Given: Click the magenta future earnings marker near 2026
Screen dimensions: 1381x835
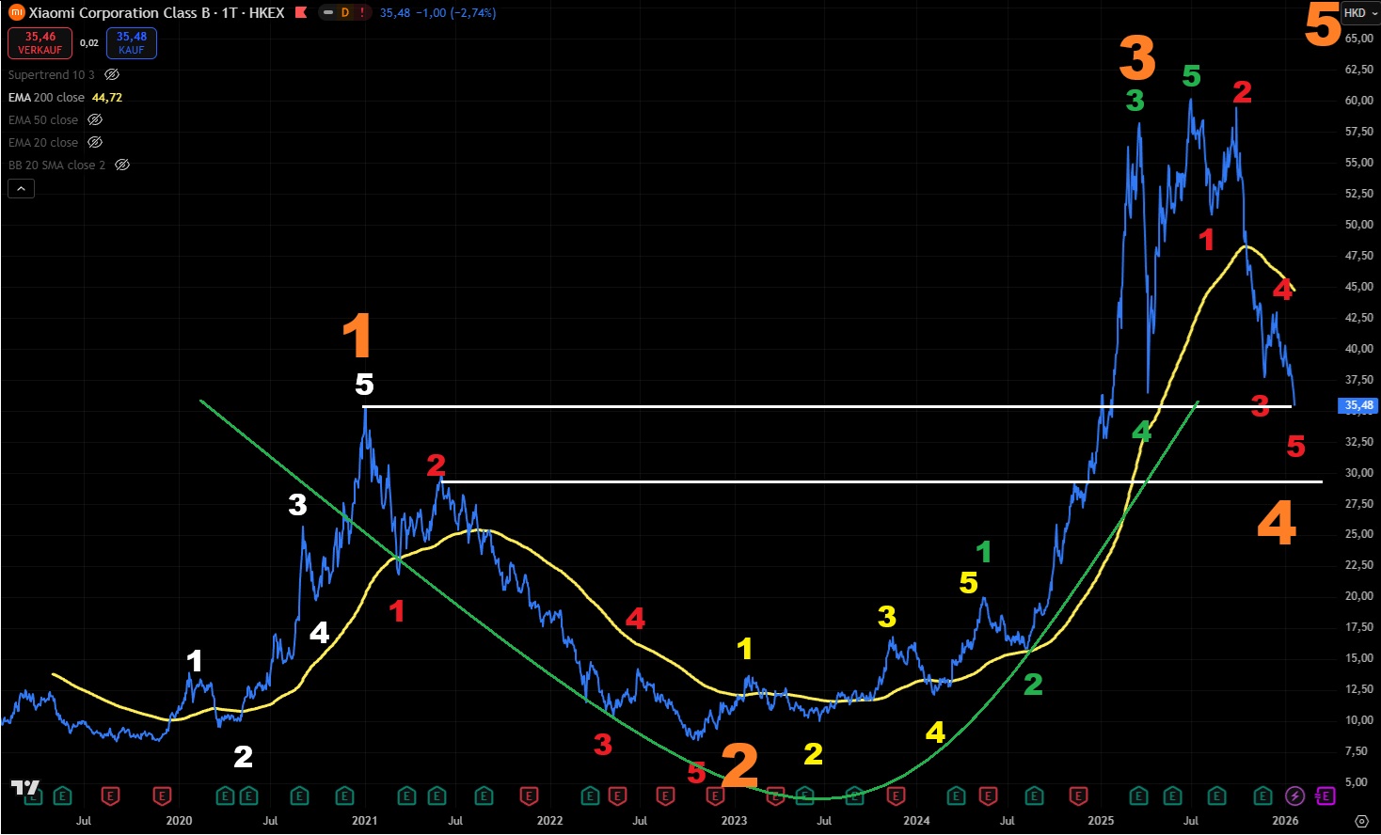Looking at the screenshot, I should [x=1325, y=796].
